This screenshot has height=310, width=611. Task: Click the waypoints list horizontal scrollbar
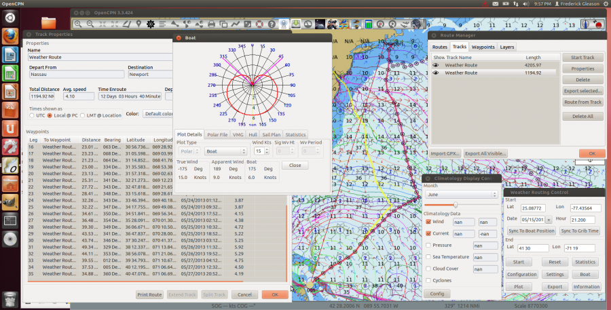point(135,282)
